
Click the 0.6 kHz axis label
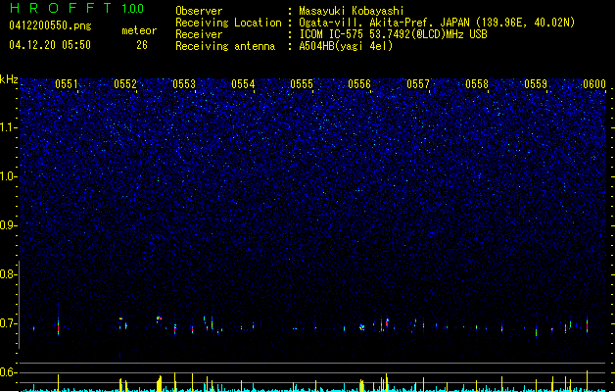tap(8, 372)
